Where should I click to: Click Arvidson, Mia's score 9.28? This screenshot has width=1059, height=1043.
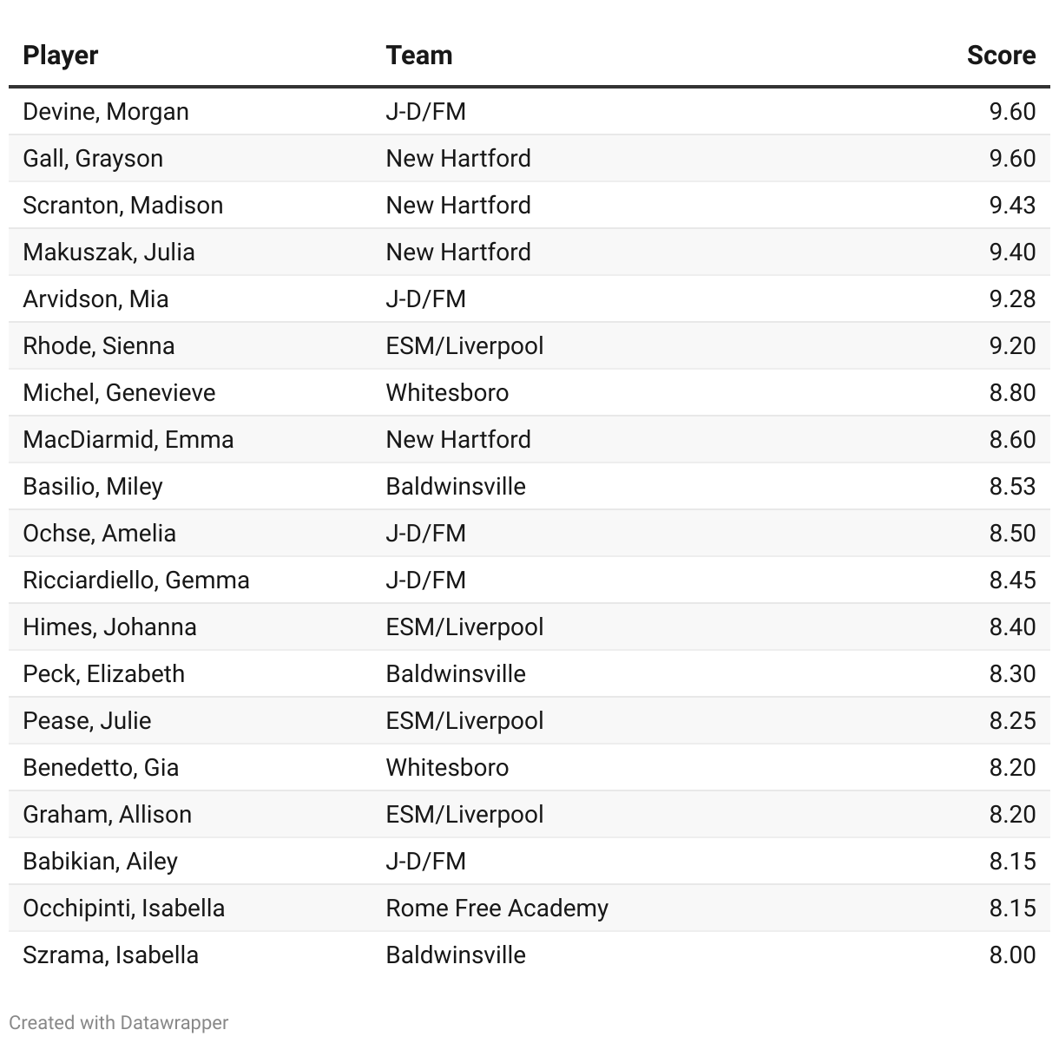click(x=1012, y=299)
